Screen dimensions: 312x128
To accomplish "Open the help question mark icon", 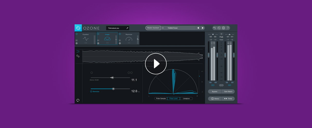I will pyautogui.click(x=228, y=28).
